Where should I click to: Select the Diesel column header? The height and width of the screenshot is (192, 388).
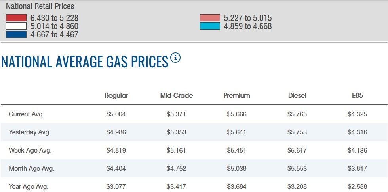(x=297, y=95)
